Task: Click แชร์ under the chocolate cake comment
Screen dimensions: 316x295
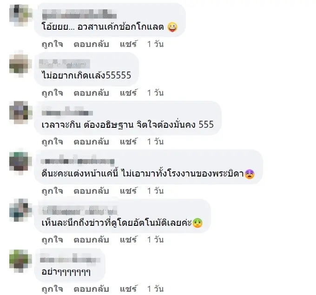Action: (x=129, y=44)
